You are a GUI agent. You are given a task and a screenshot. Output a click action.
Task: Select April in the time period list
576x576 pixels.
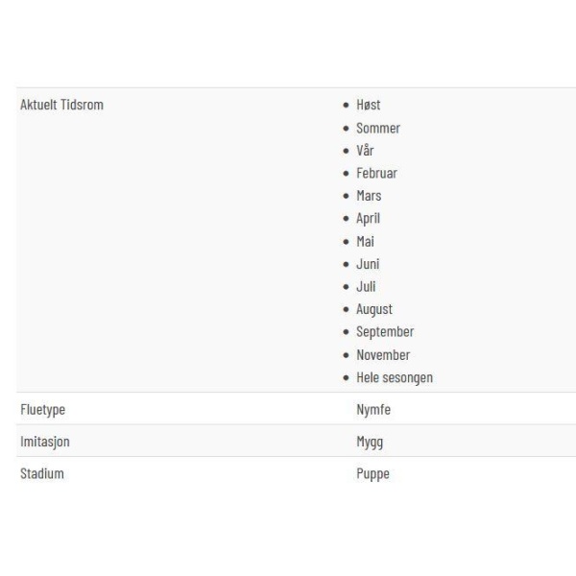tap(368, 219)
